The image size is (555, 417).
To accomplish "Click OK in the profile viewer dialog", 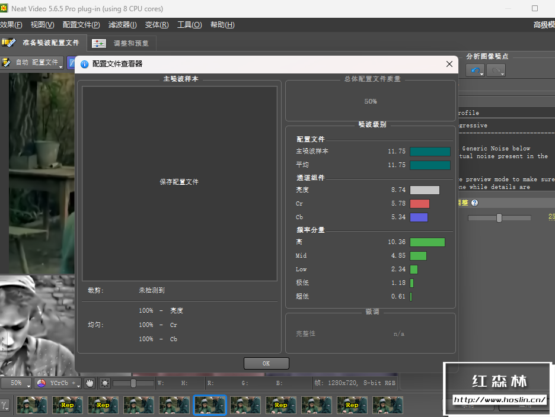I will (x=266, y=363).
